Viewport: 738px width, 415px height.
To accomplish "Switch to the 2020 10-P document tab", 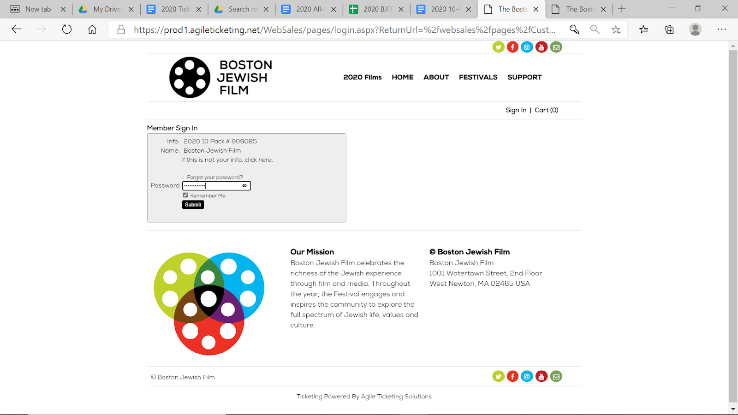I will point(444,9).
